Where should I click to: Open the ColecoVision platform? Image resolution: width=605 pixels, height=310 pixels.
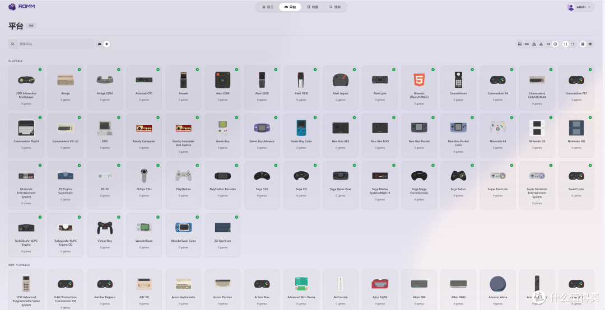click(458, 87)
